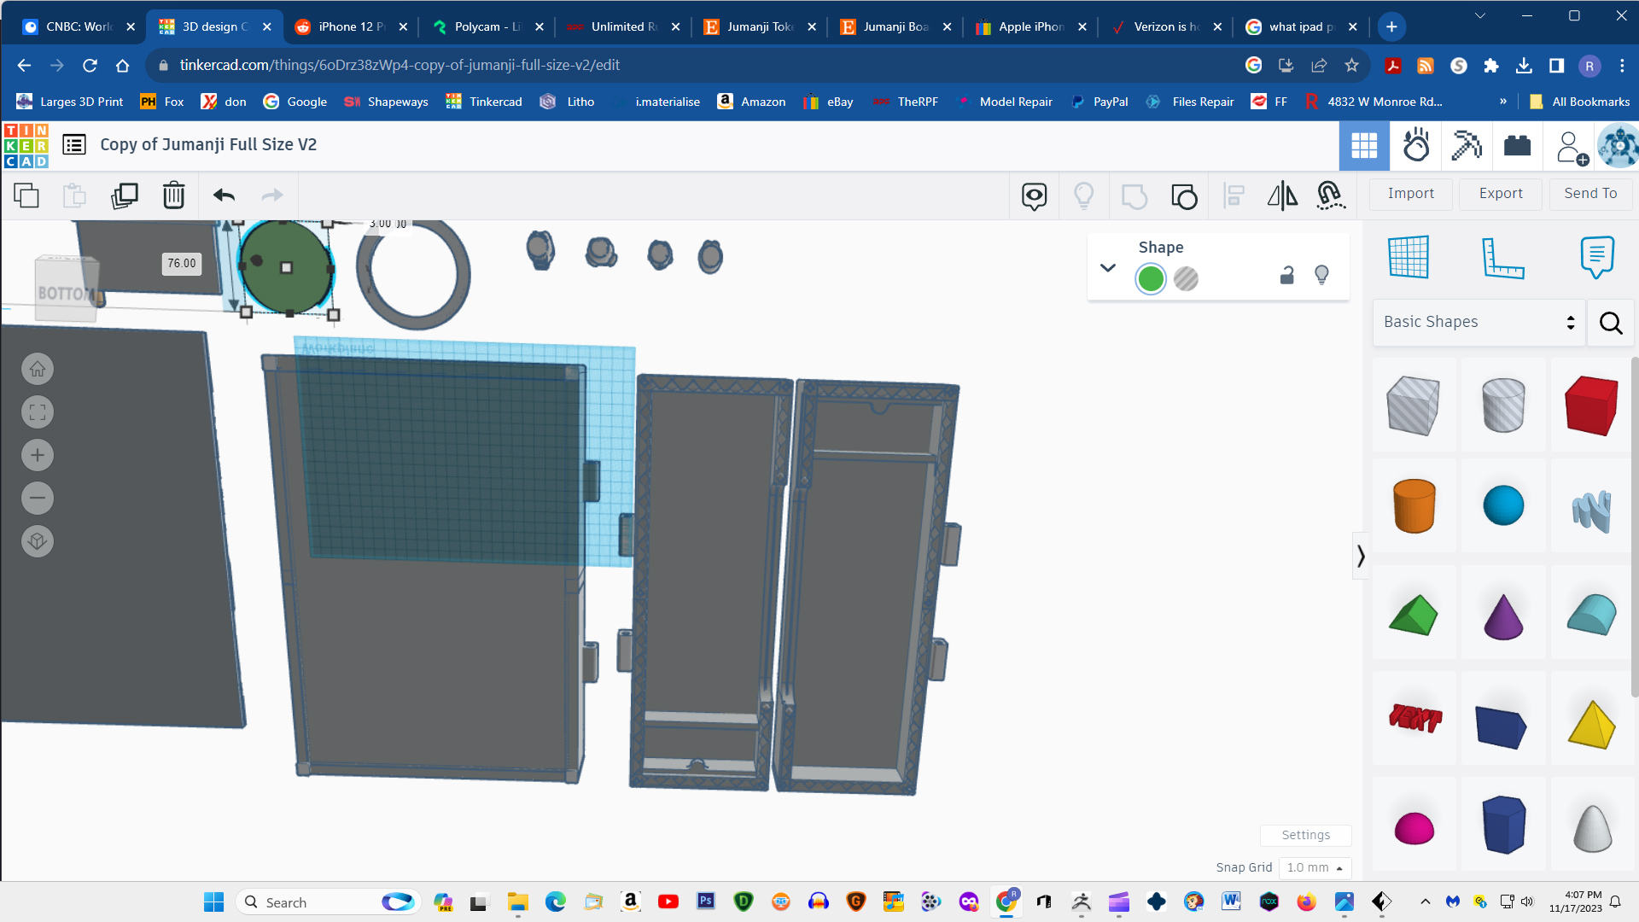Image resolution: width=1639 pixels, height=922 pixels.
Task: Select the green Solid color swatch
Action: tap(1151, 278)
